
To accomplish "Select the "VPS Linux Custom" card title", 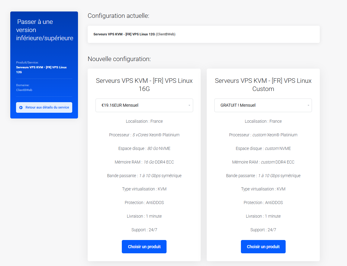I will click(263, 85).
